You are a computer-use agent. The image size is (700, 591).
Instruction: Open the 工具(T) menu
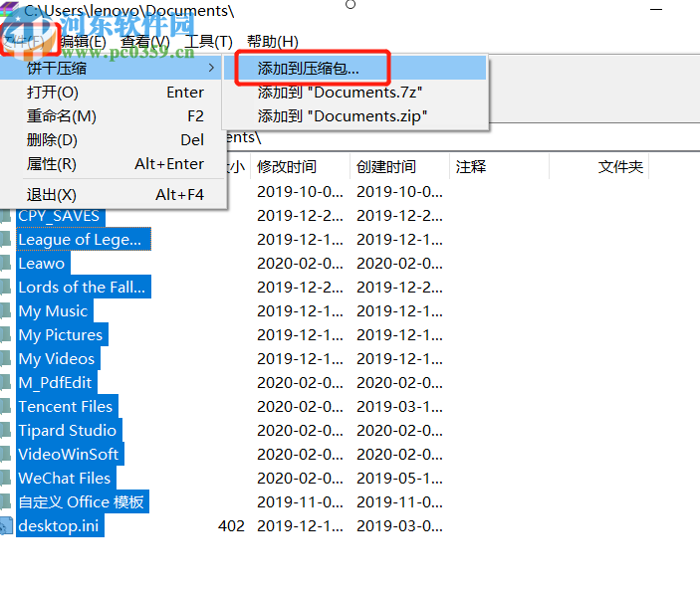point(208,42)
